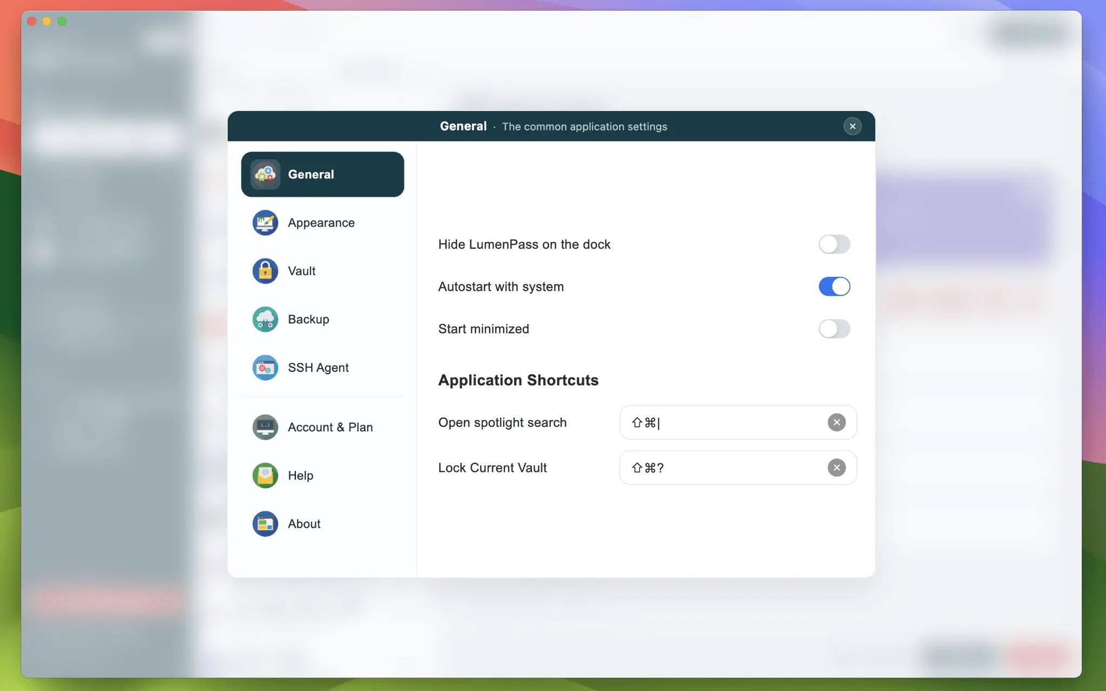This screenshot has width=1106, height=691.
Task: Go to the Backup settings section
Action: [322, 319]
